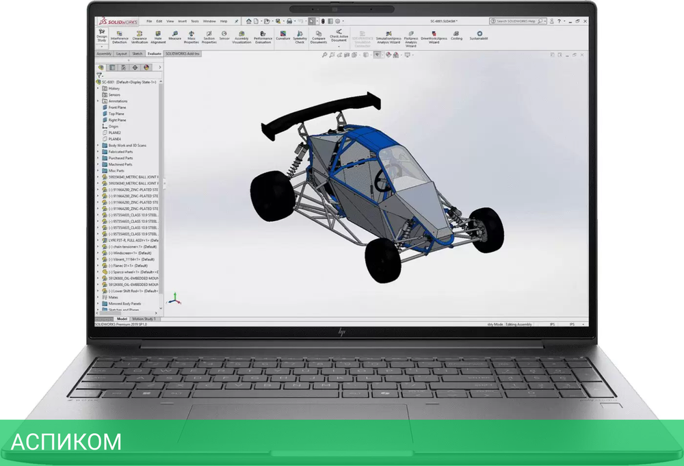Pin the menu bar with the pushpin
The height and width of the screenshot is (466, 684).
(x=237, y=21)
